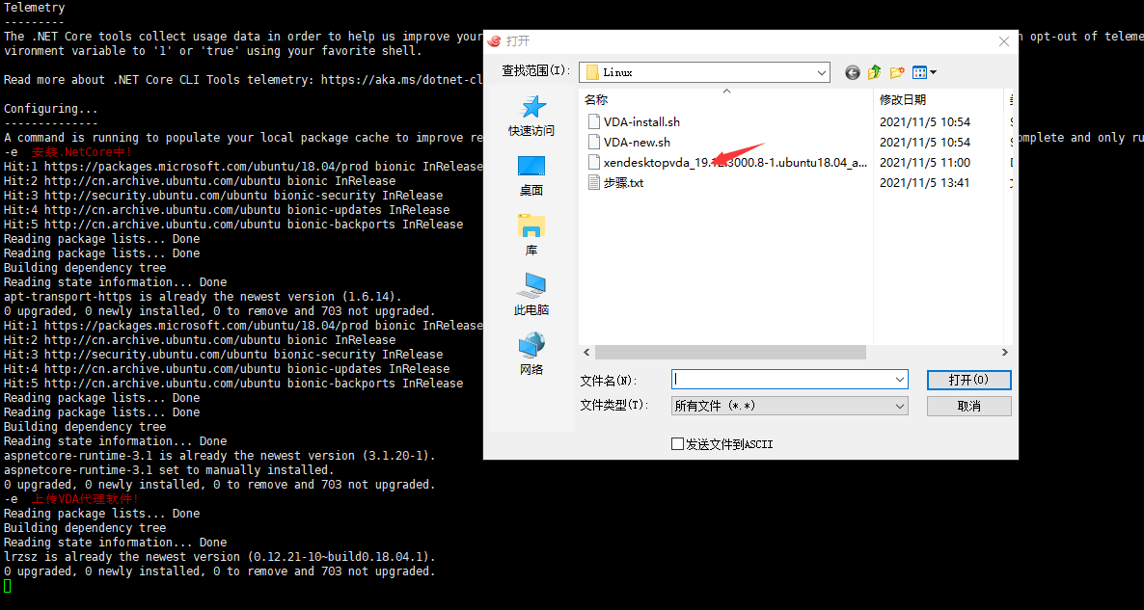Select the 步骤.txt file

(x=621, y=182)
